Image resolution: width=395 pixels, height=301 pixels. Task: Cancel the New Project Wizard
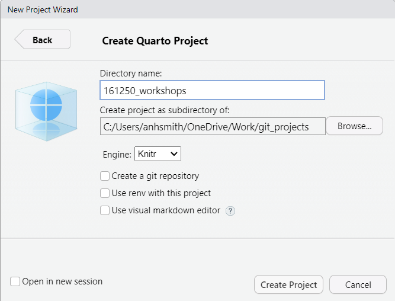click(x=358, y=284)
